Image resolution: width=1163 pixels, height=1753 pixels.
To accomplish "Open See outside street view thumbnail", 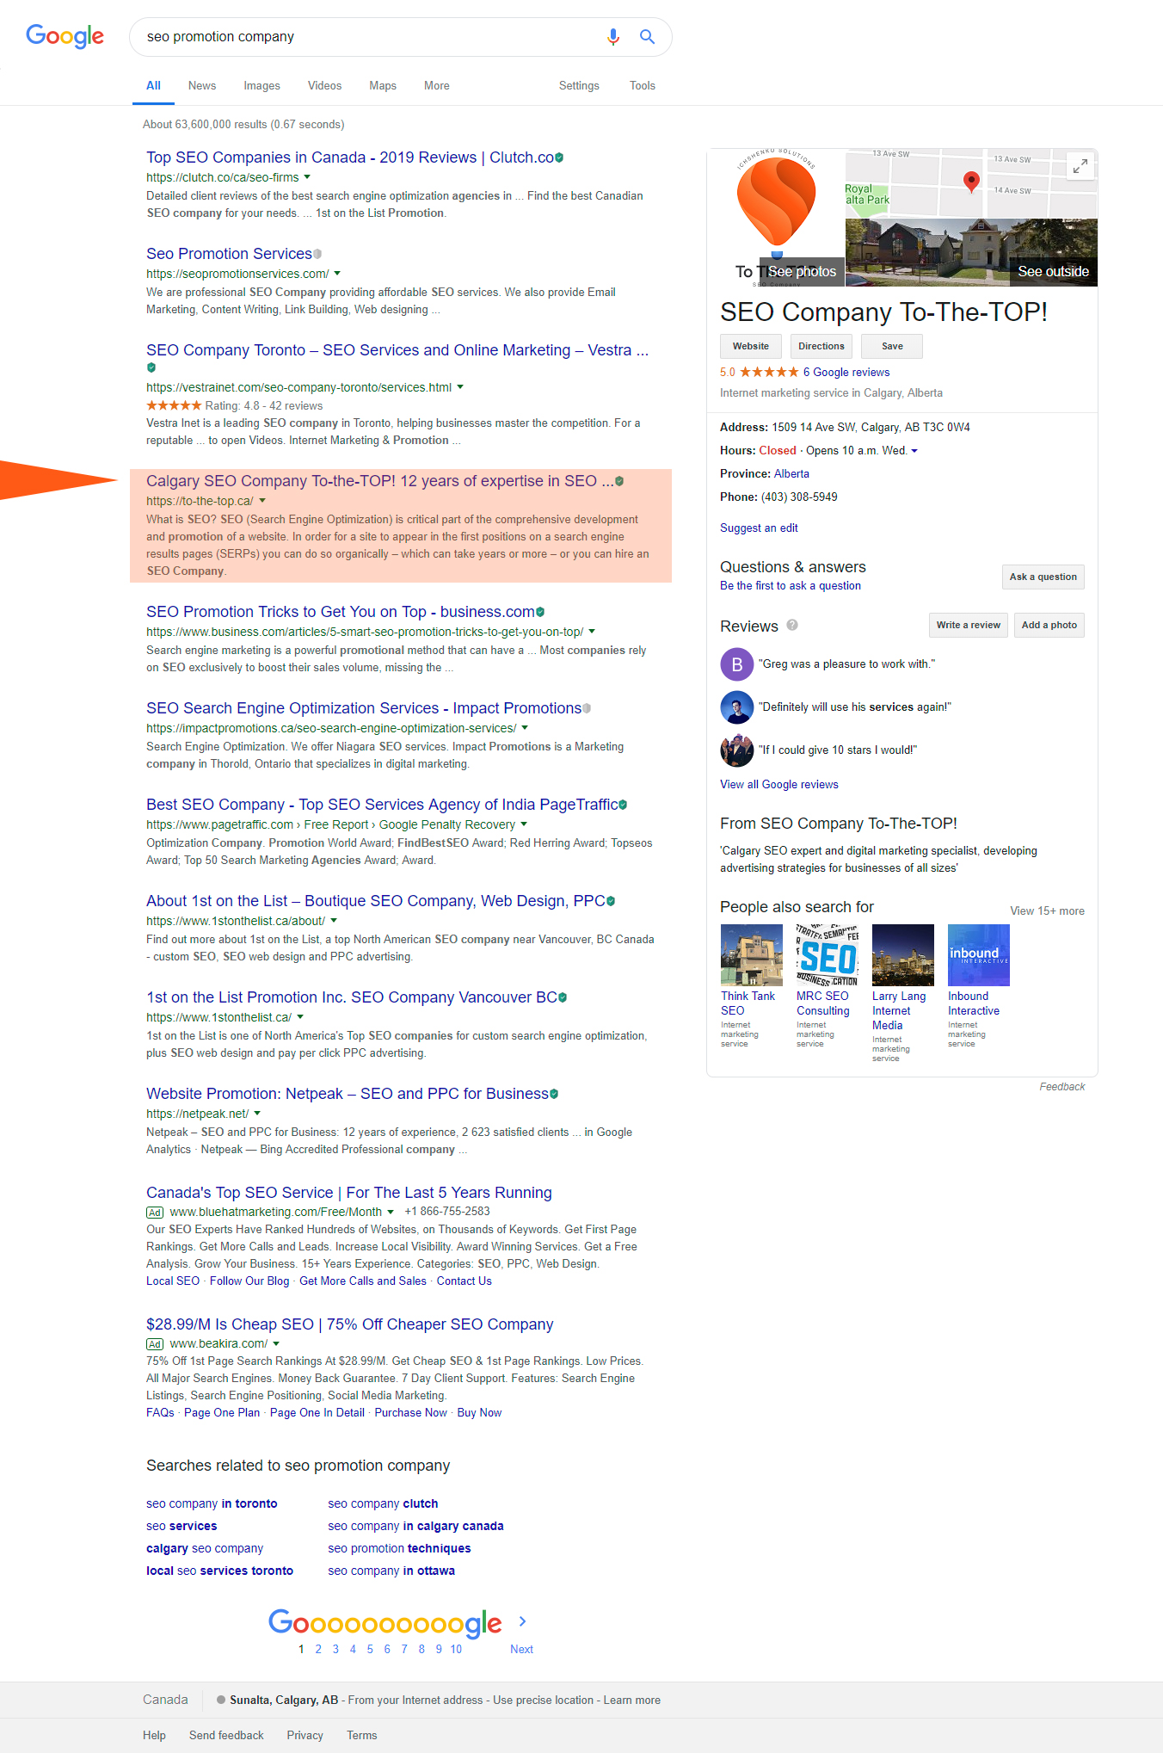I will (x=971, y=252).
